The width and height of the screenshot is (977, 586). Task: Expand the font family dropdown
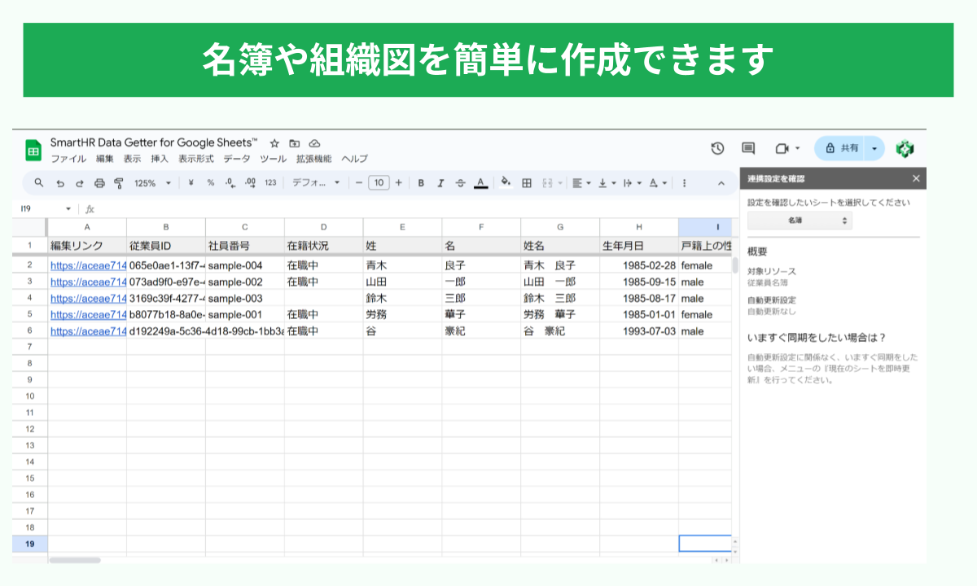[x=316, y=183]
